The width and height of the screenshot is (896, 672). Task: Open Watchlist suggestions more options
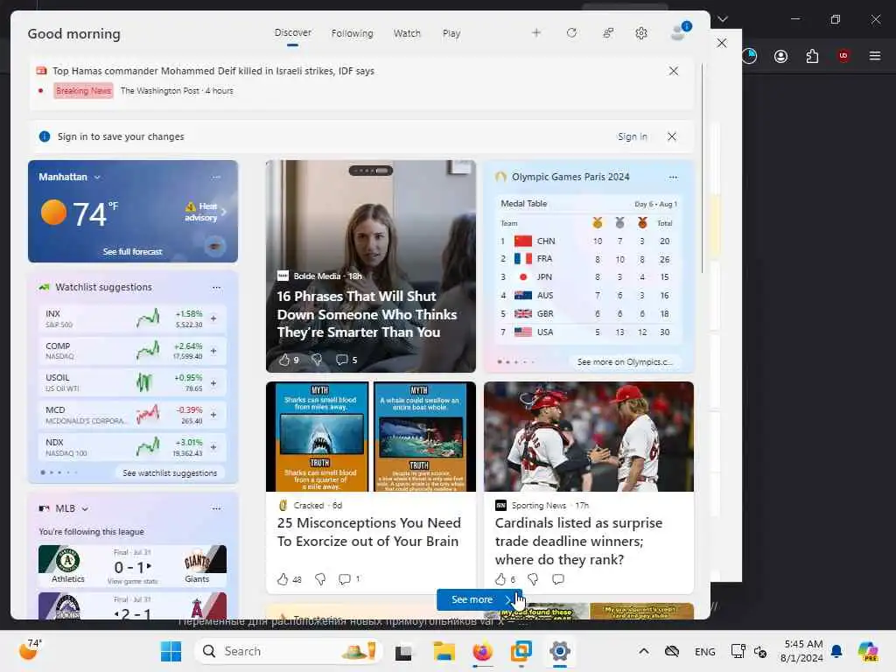tap(216, 287)
